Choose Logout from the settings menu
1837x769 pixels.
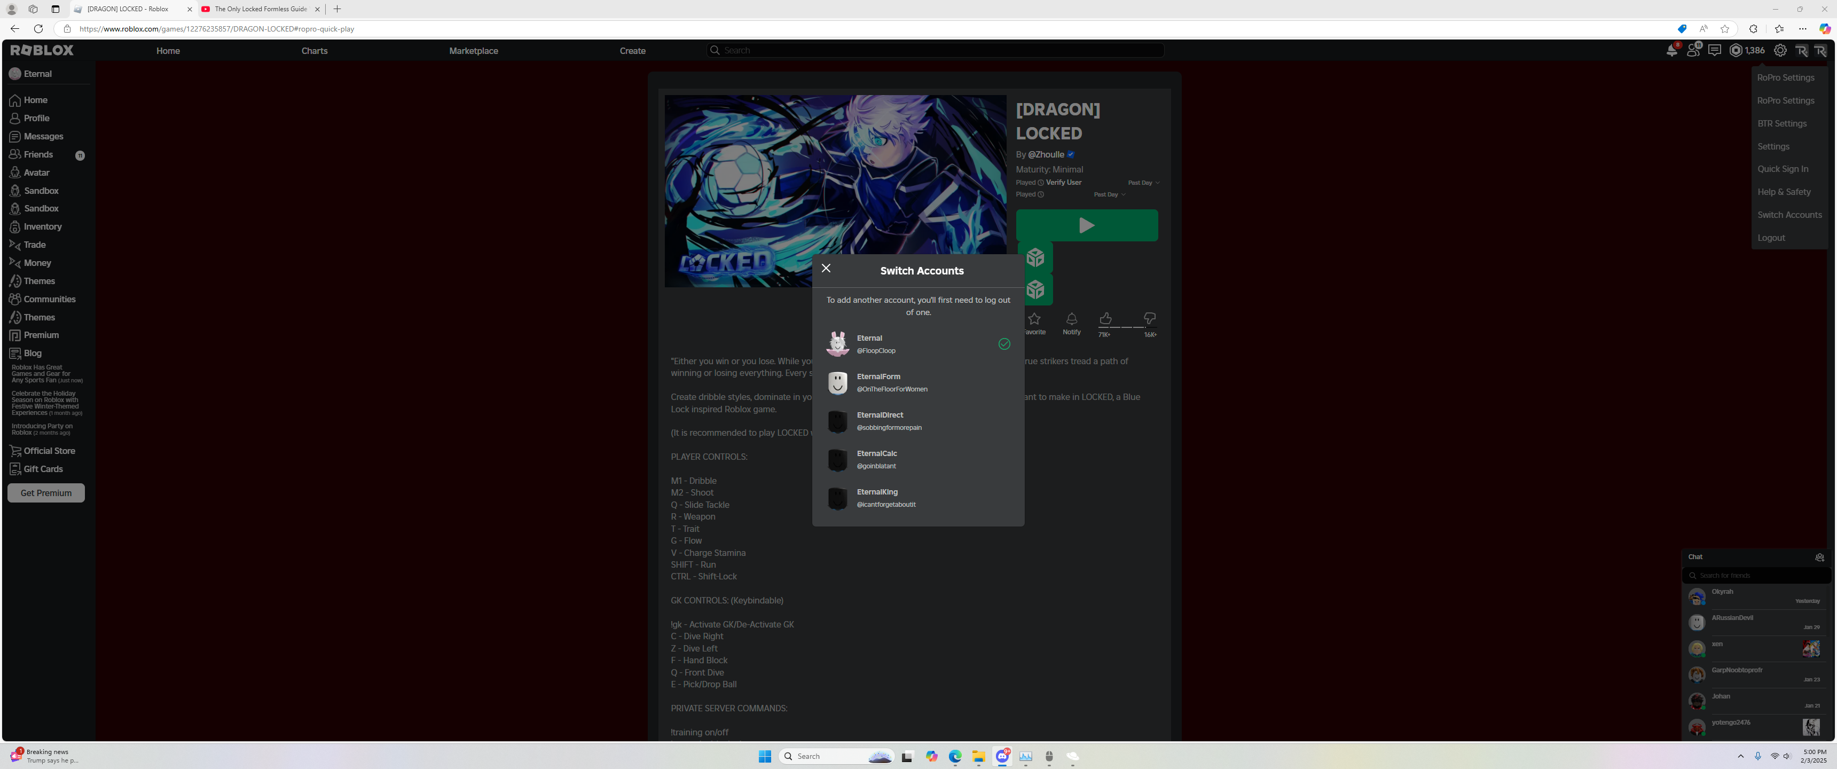tap(1771, 238)
